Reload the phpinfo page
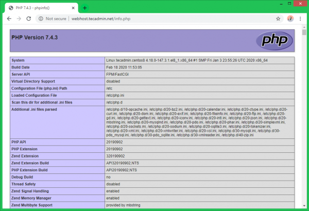This screenshot has width=309, height=211. point(30,19)
